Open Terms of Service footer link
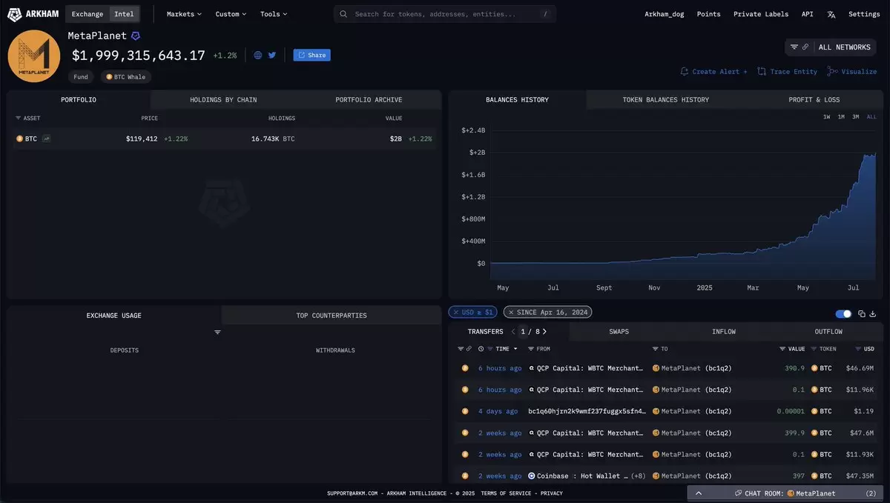This screenshot has height=503, width=890. coord(506,493)
